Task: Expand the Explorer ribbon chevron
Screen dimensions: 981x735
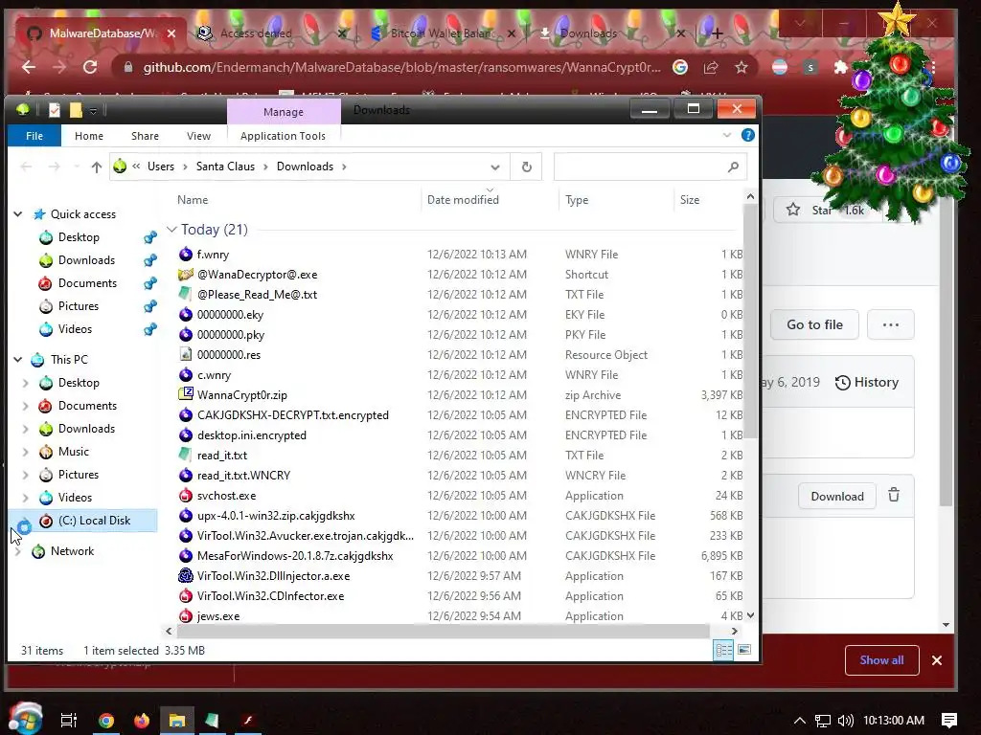Action: (x=727, y=135)
